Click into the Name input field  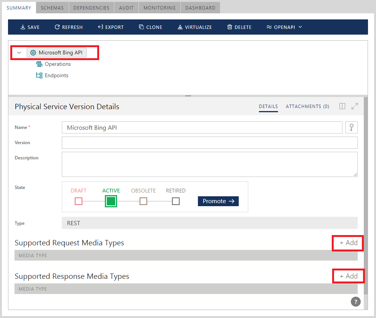[202, 127]
